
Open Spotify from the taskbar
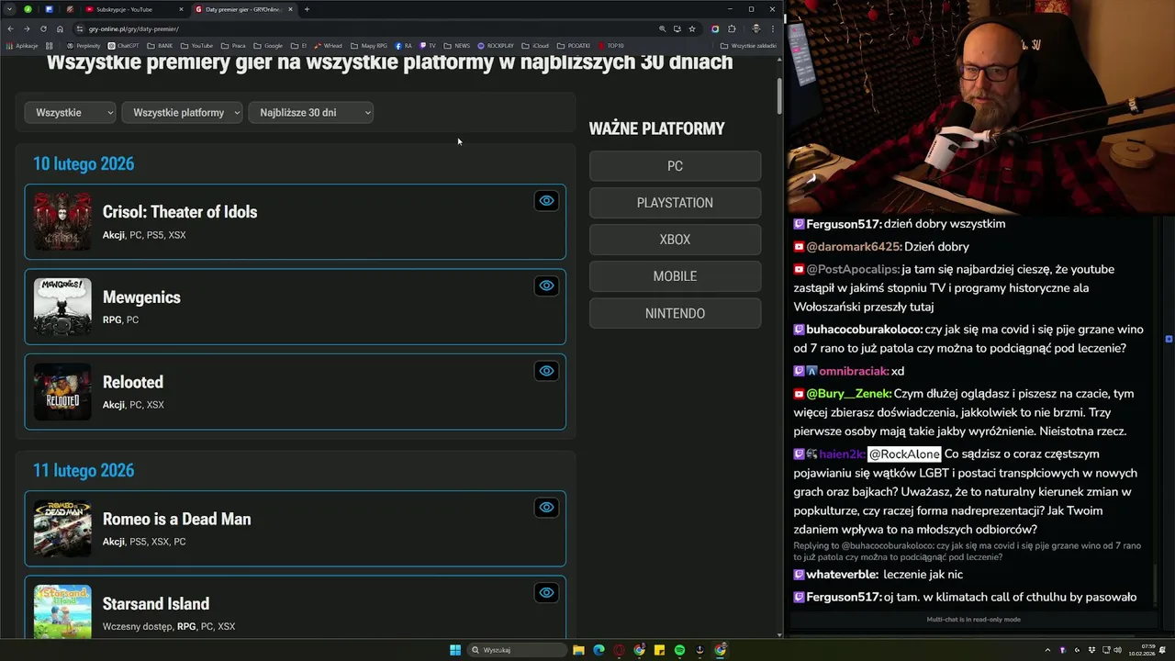(679, 650)
